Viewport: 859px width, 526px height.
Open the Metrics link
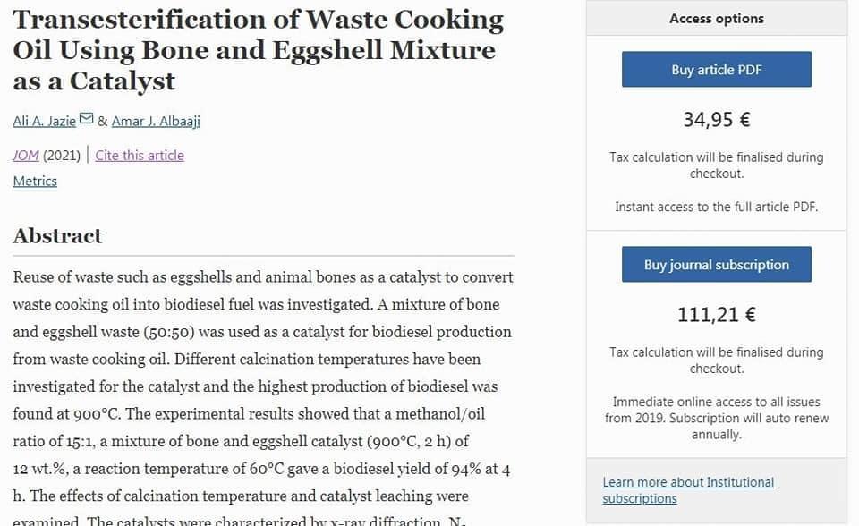click(35, 181)
